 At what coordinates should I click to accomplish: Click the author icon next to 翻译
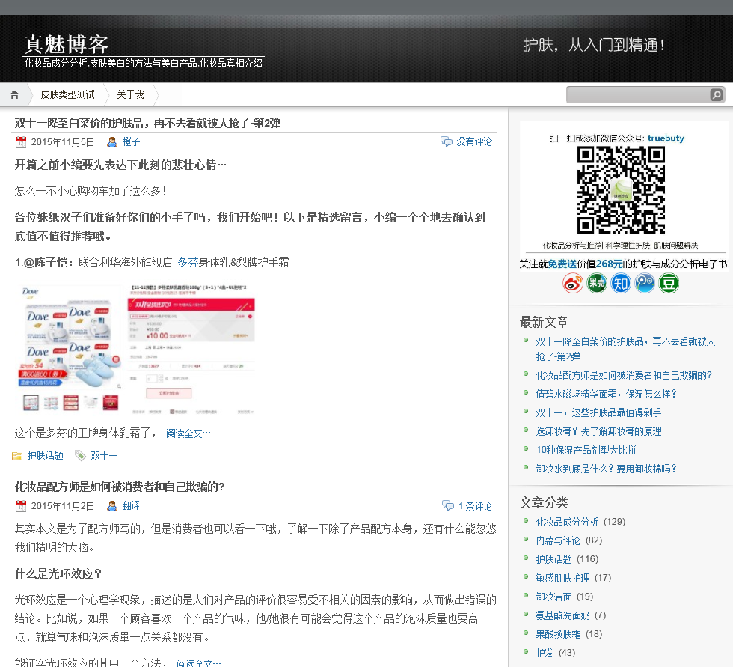[x=111, y=506]
